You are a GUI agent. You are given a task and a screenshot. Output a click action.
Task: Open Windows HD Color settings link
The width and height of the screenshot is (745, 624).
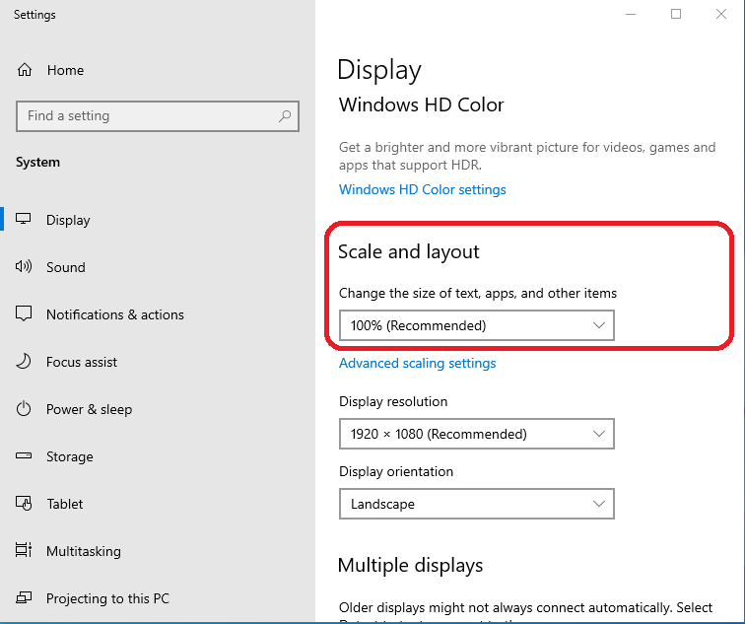(422, 189)
